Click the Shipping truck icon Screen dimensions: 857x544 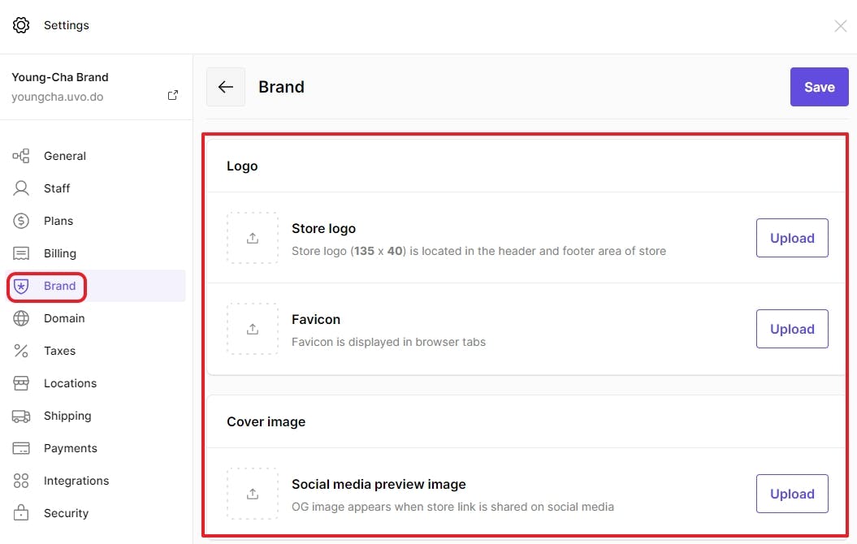21,416
